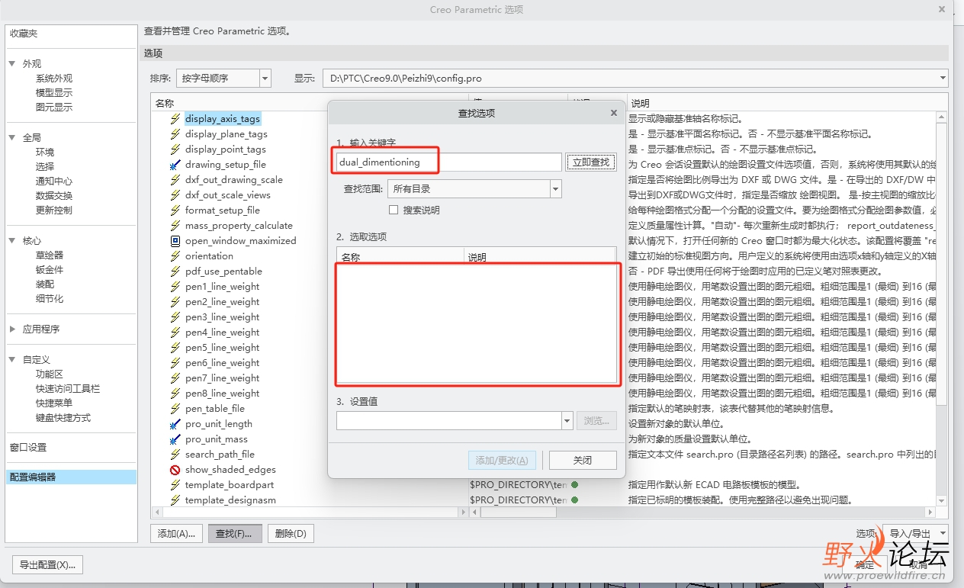The height and width of the screenshot is (588, 964).
Task: Close the 查找选项 dialog with X
Action: point(614,113)
